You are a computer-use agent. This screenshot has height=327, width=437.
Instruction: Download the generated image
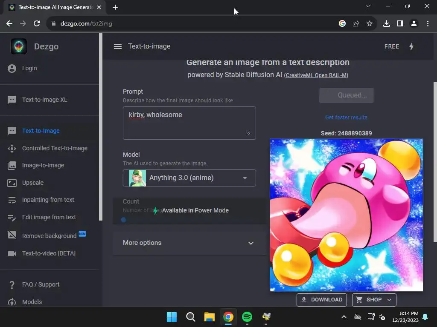[x=322, y=300]
